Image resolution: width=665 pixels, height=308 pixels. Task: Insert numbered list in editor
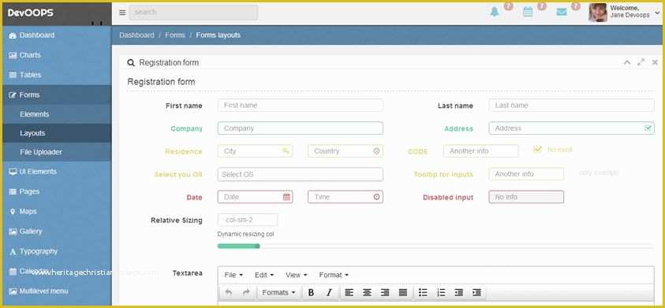coord(441,292)
